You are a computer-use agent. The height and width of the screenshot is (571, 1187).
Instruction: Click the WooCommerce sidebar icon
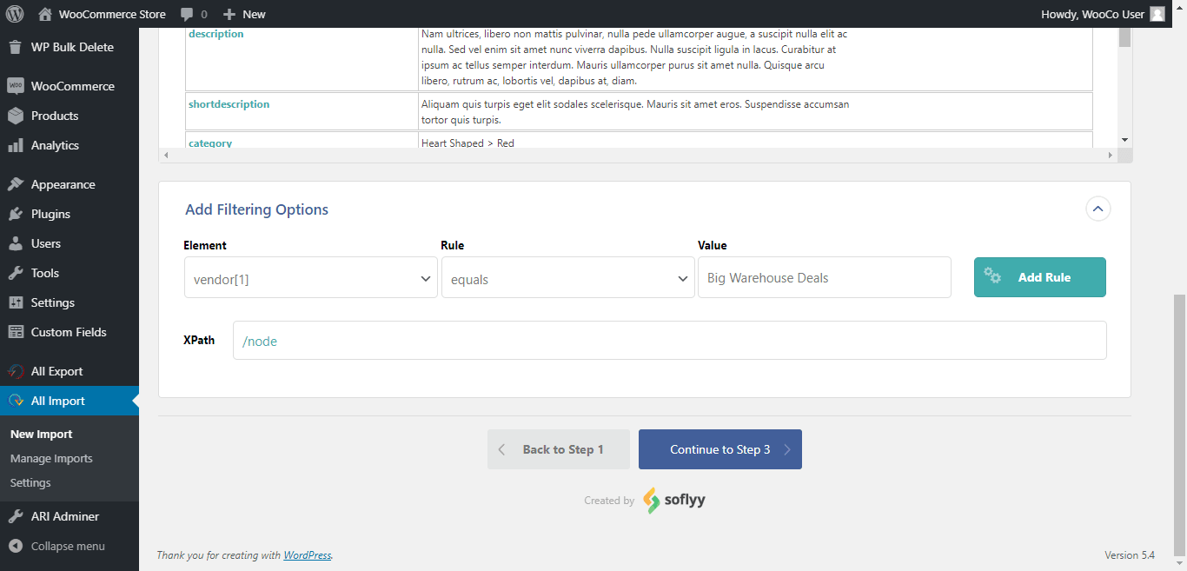[x=16, y=86]
